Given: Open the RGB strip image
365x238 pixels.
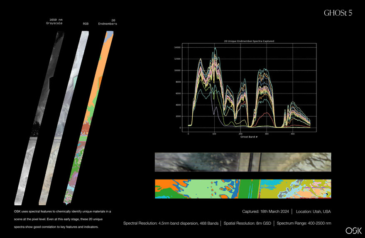Looking at the screenshot, I should (x=64, y=118).
